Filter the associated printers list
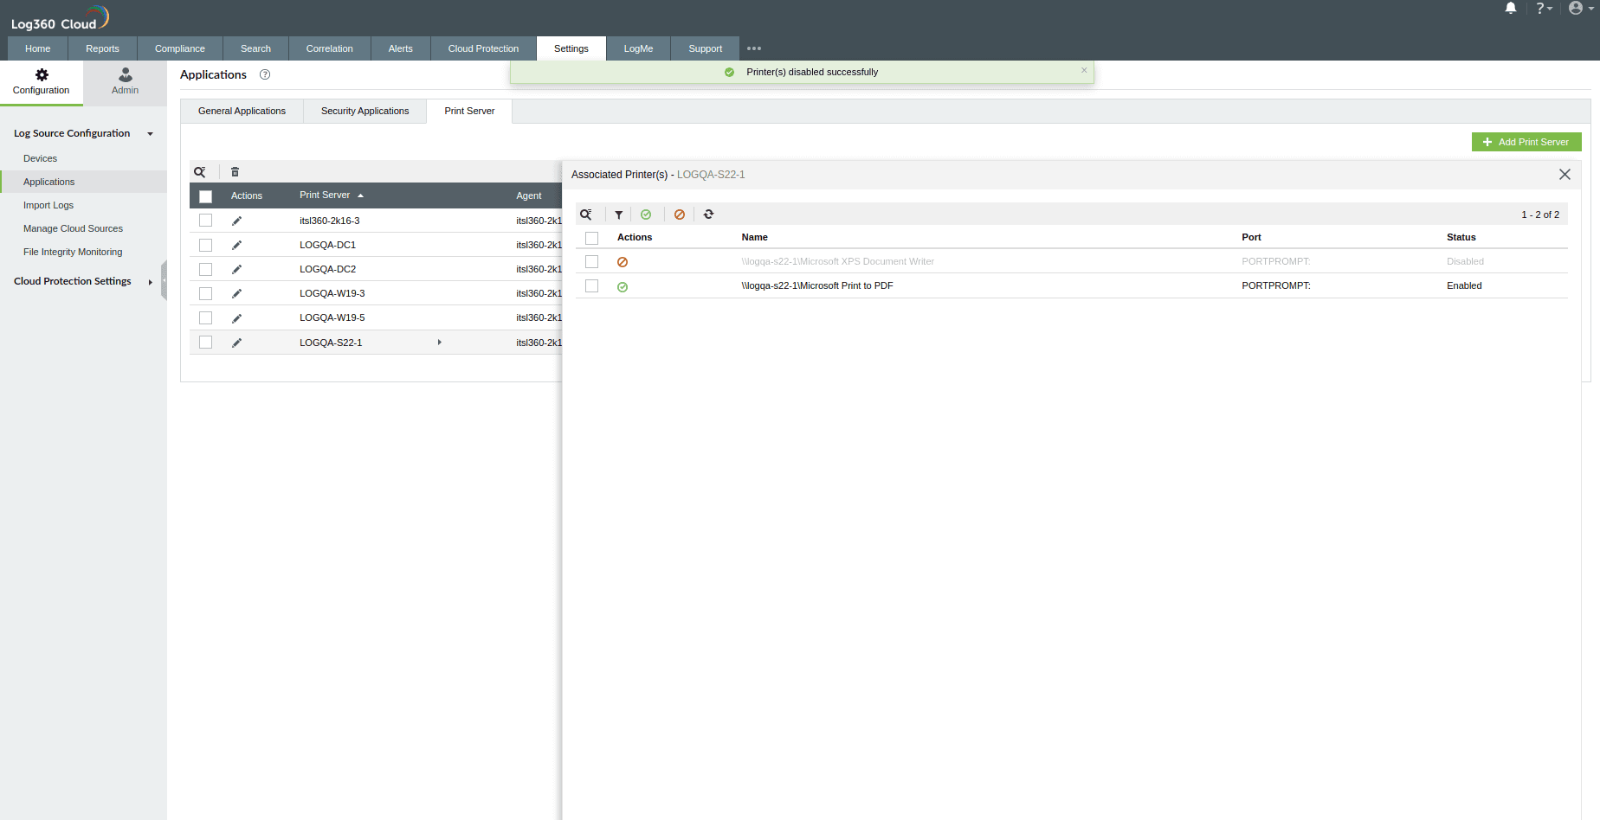 point(619,215)
